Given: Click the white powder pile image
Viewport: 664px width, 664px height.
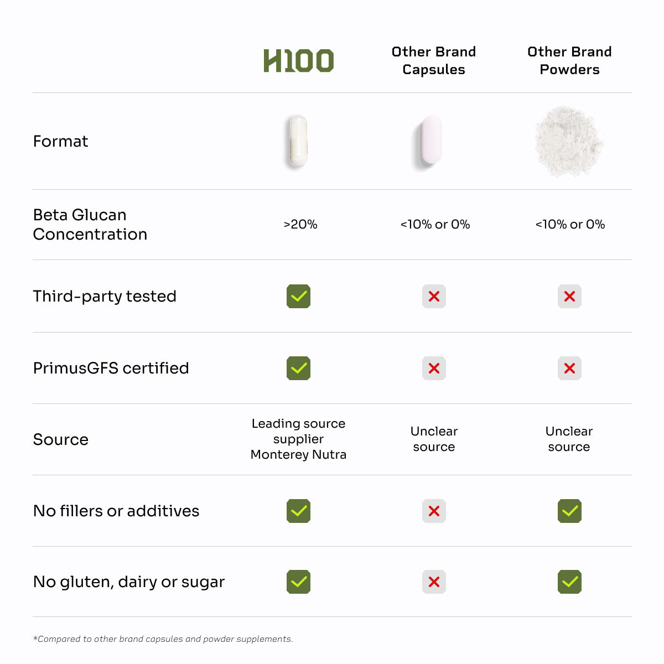Looking at the screenshot, I should click(x=569, y=141).
